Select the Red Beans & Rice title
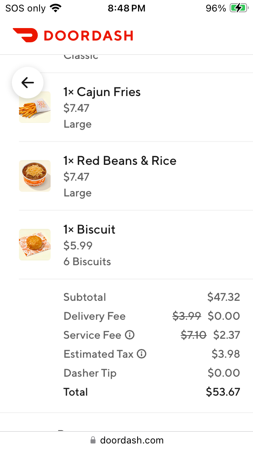The height and width of the screenshot is (449, 253). point(120,161)
